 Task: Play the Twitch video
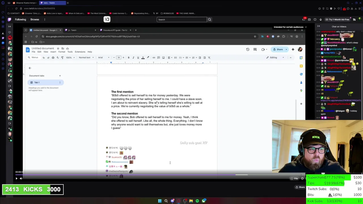[16, 178]
